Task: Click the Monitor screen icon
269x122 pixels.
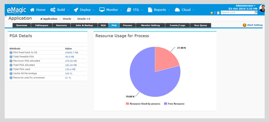Action: [102, 10]
